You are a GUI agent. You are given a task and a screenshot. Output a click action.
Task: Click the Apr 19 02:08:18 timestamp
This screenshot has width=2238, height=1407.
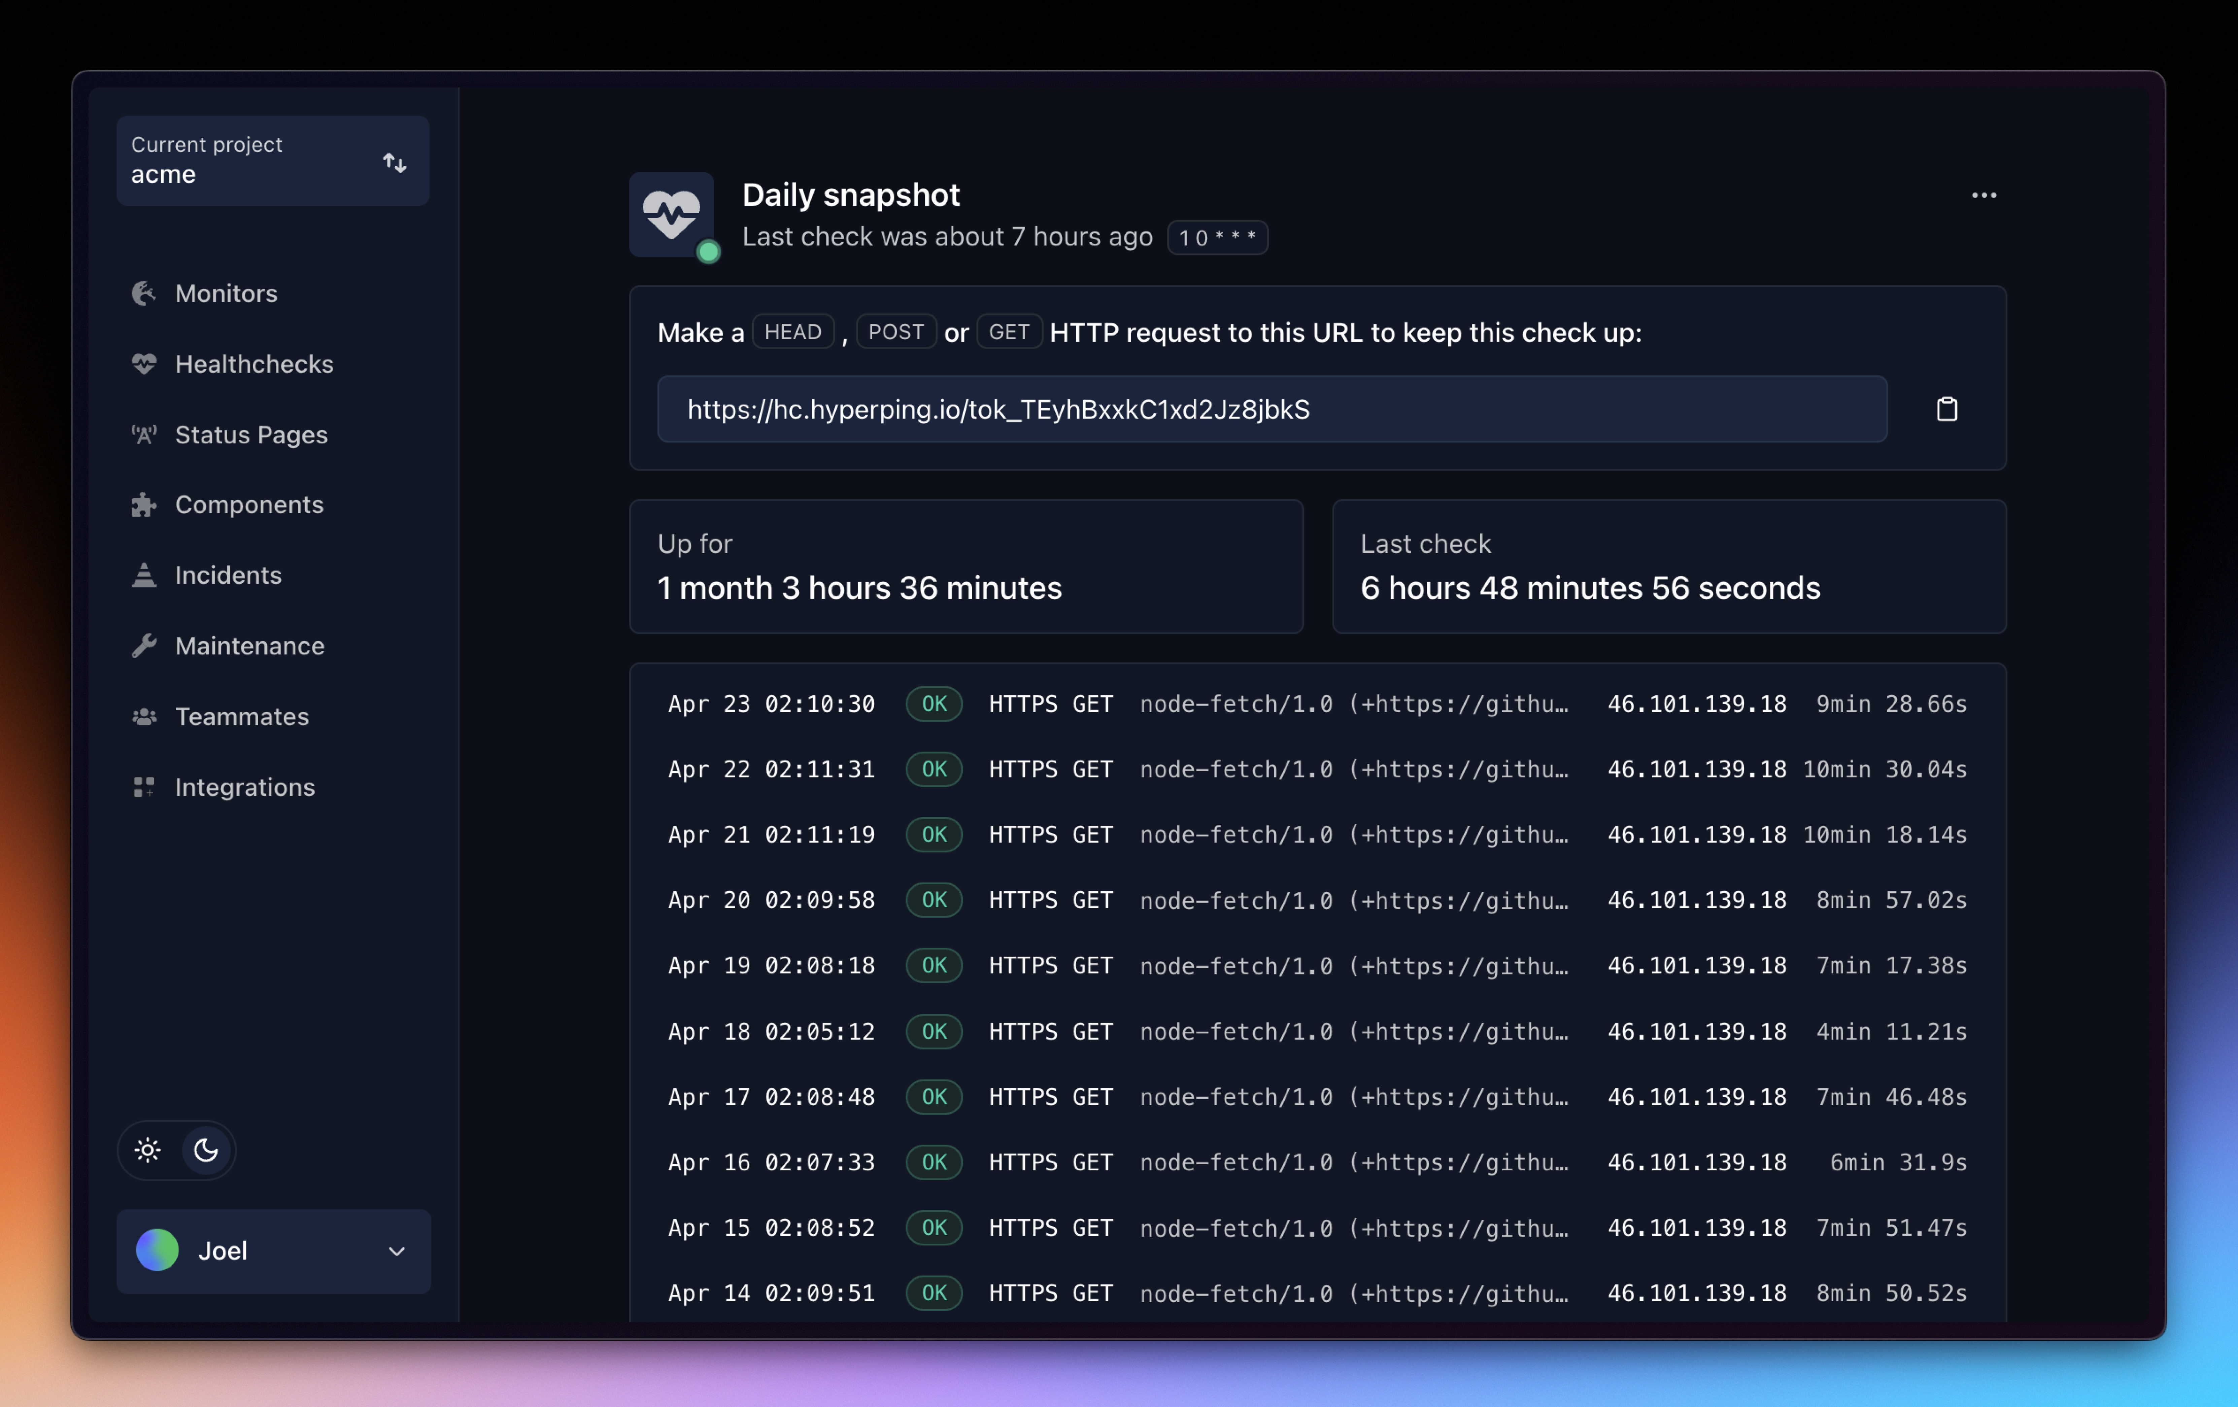point(771,966)
